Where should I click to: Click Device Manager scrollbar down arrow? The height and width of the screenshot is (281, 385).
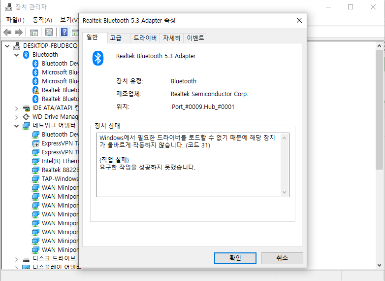pyautogui.click(x=379, y=265)
